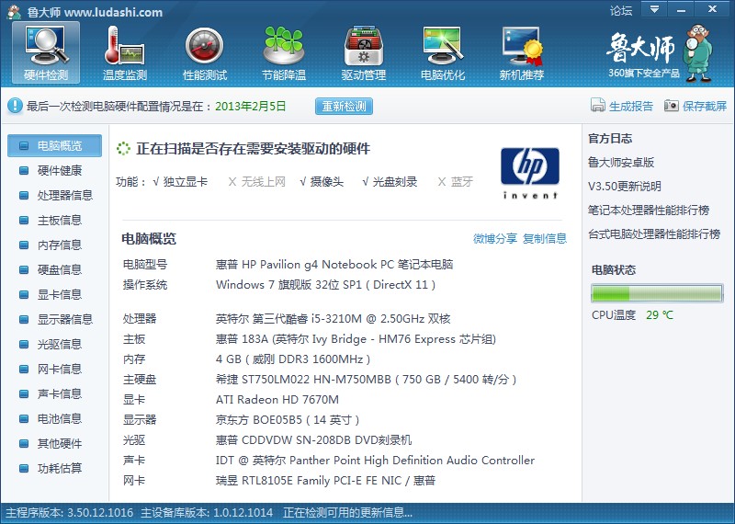The width and height of the screenshot is (735, 524).
Task: Open 台式电脑处理器性能排行榜 ranking link
Action: point(654,234)
